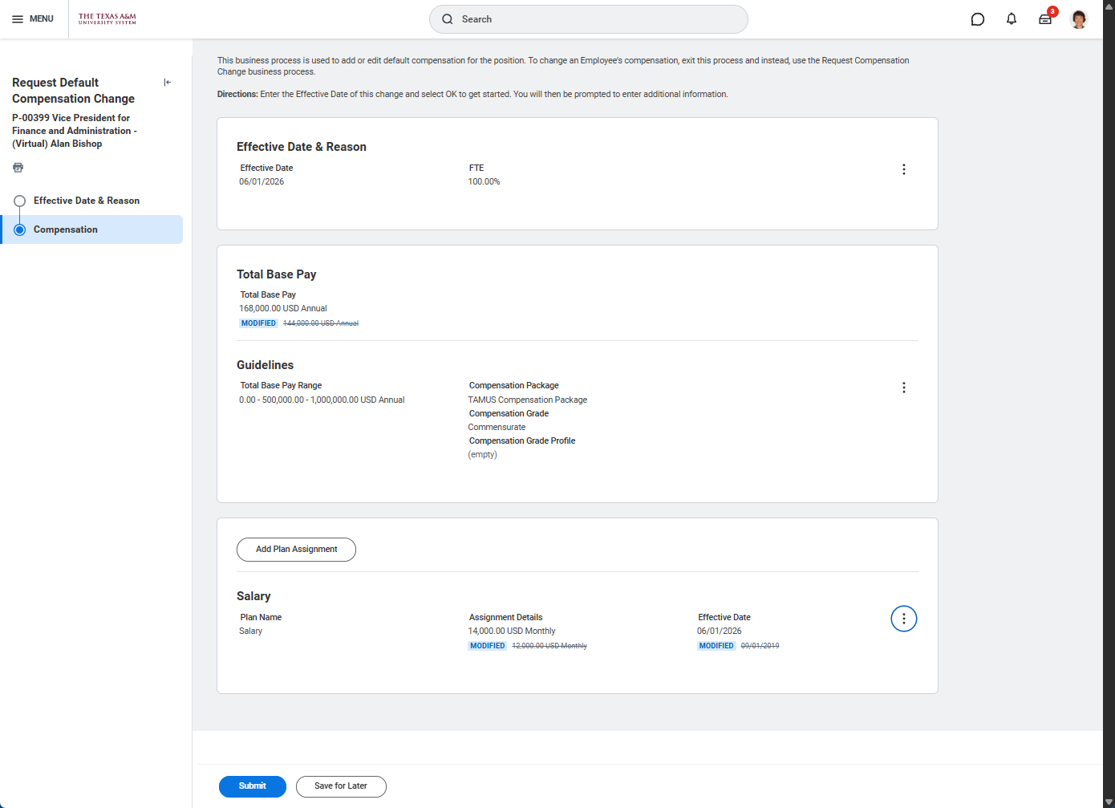1115x808 pixels.
Task: Open Salary plan three-dot actions menu
Action: pyautogui.click(x=903, y=619)
